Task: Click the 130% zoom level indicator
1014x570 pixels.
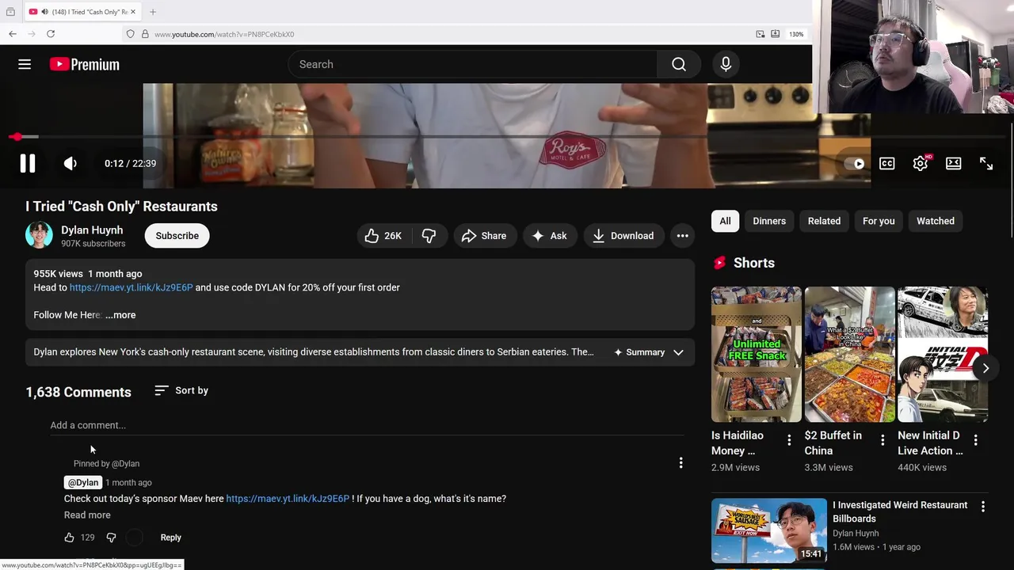Action: [796, 34]
